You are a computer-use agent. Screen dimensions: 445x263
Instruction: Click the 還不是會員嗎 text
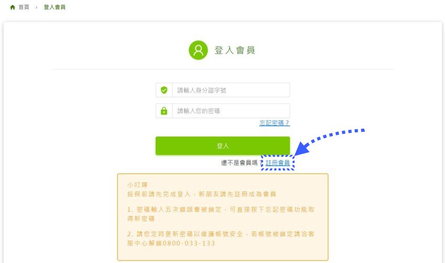click(x=239, y=163)
